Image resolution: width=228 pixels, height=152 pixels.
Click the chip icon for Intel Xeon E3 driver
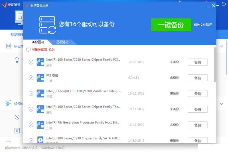pos(40,93)
